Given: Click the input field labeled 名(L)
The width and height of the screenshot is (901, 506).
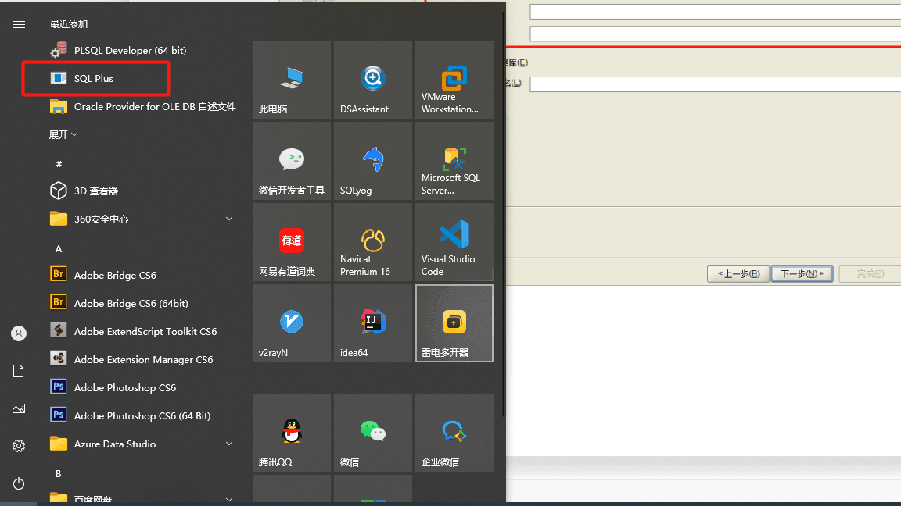Looking at the screenshot, I should coord(716,84).
